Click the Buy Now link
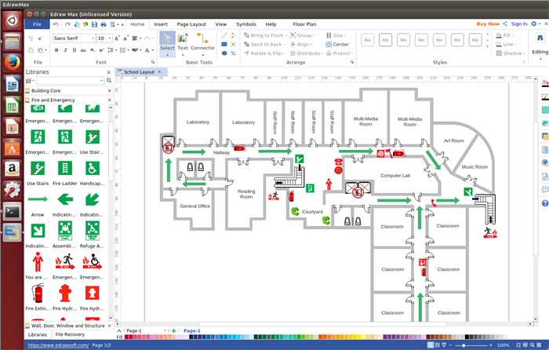This screenshot has width=549, height=350. click(487, 24)
